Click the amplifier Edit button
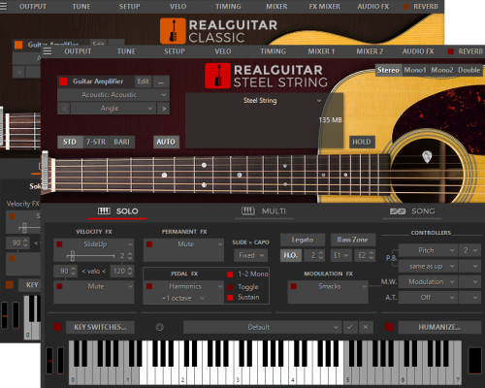Viewport: 485px width, 388px height. click(x=143, y=81)
